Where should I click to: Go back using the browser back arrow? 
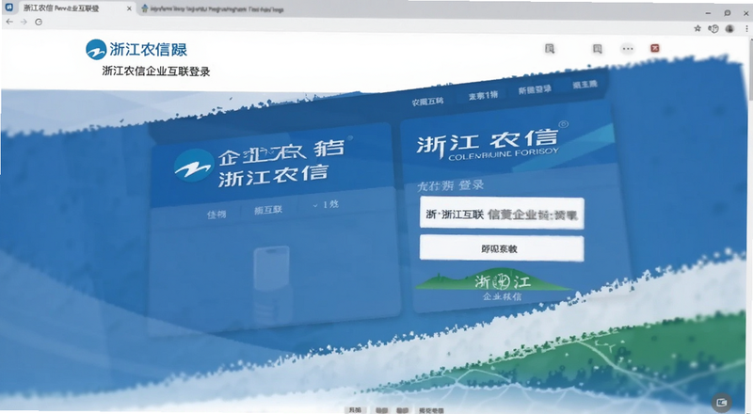(9, 22)
